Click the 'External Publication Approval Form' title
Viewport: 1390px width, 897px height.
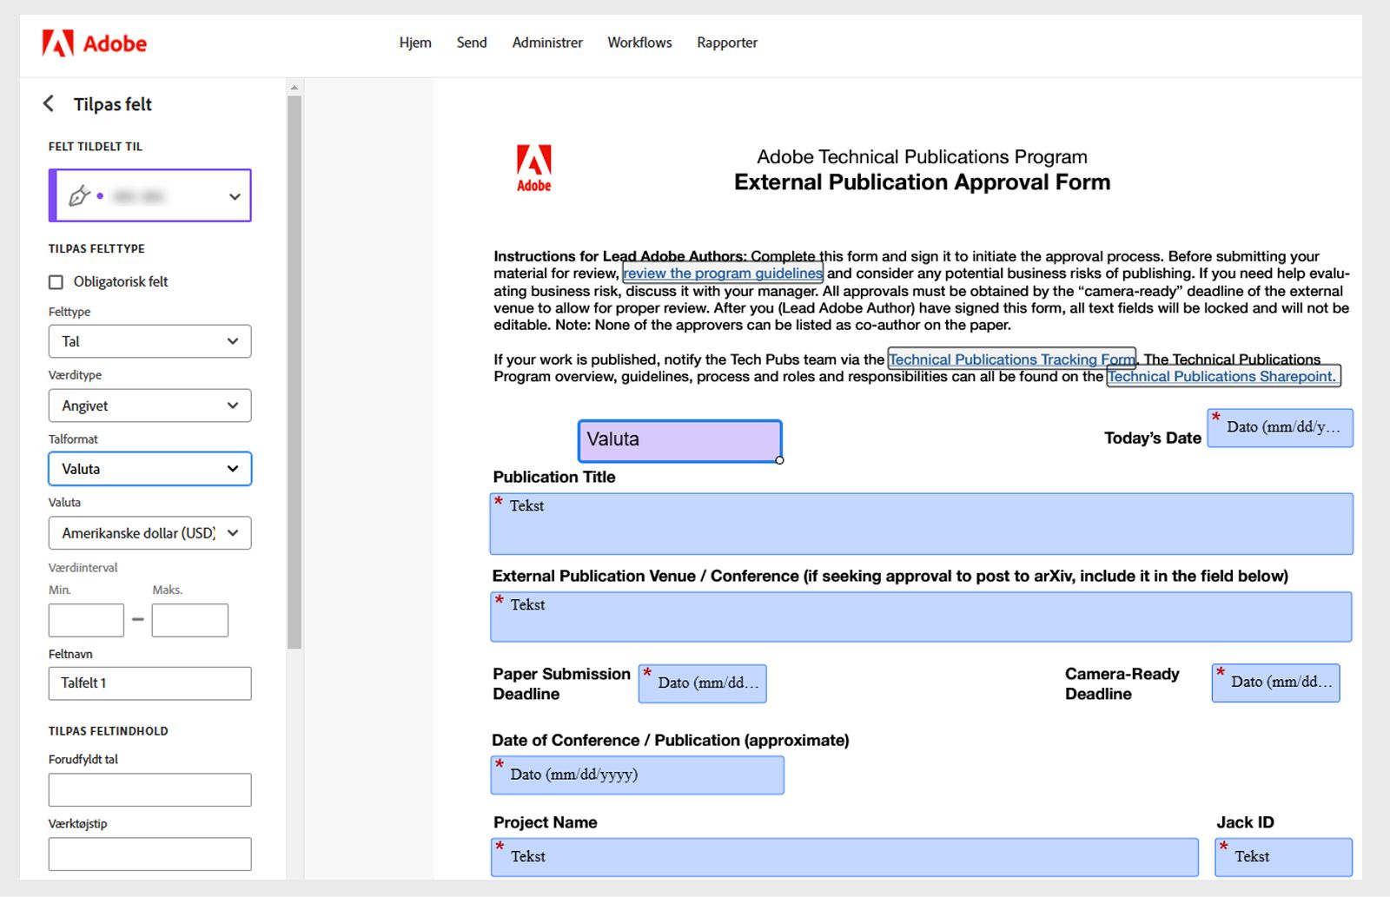pyautogui.click(x=922, y=182)
